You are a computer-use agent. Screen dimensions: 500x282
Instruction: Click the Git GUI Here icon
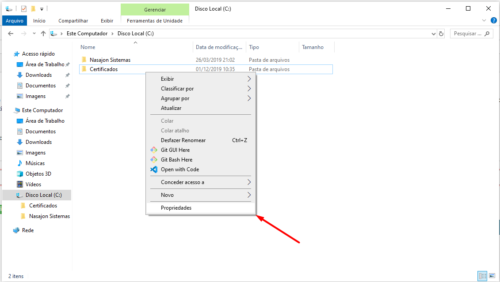[x=154, y=150]
